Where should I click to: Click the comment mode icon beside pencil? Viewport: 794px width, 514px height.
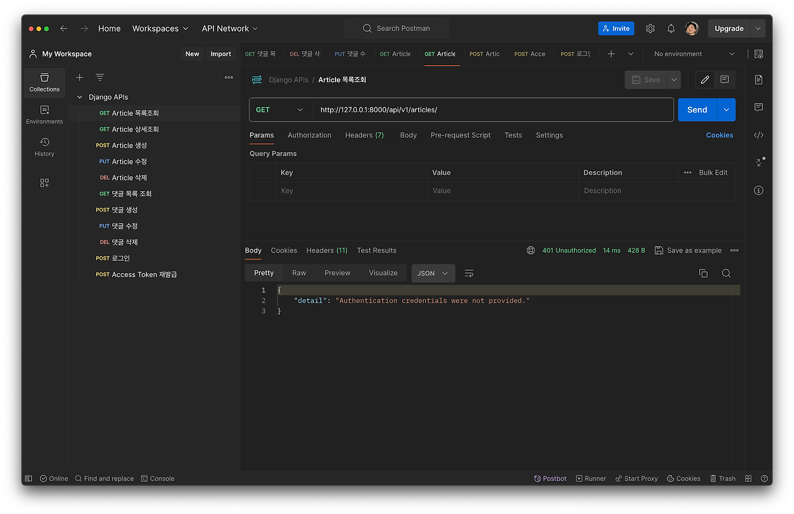725,79
